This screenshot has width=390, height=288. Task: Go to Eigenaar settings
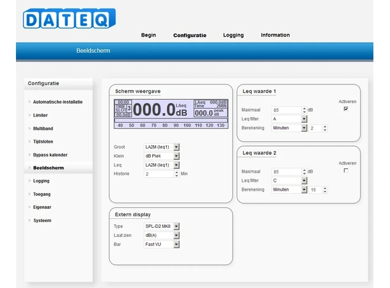point(42,207)
